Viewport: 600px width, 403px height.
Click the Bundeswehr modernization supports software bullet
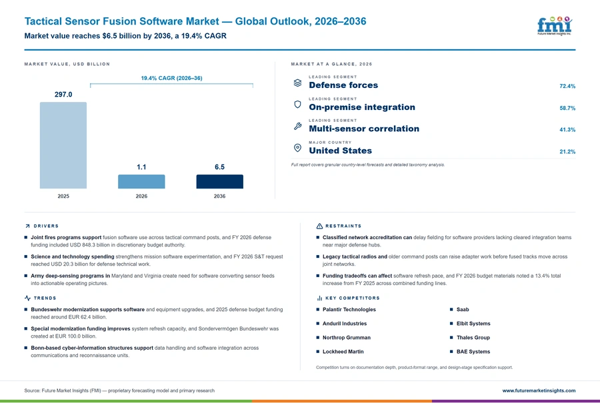tap(153, 313)
